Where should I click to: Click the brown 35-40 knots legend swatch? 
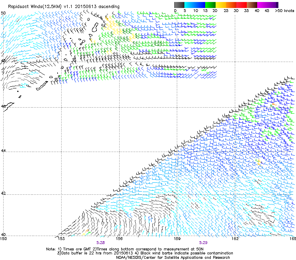[x=252, y=5]
